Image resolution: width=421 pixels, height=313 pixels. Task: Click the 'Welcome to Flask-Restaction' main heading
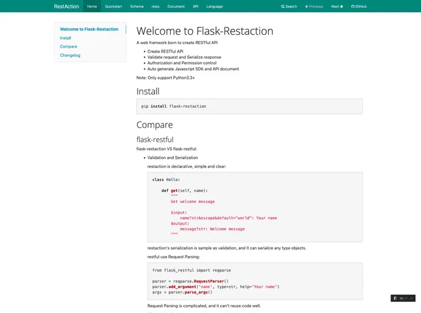pyautogui.click(x=205, y=31)
